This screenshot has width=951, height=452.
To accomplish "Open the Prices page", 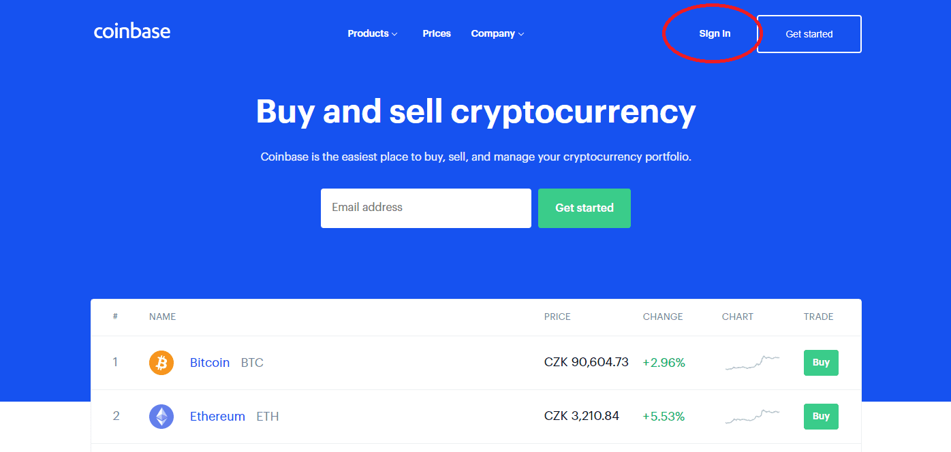I will (x=437, y=33).
